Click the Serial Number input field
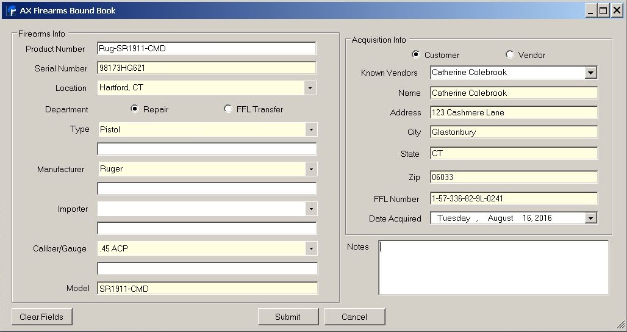 coord(207,68)
